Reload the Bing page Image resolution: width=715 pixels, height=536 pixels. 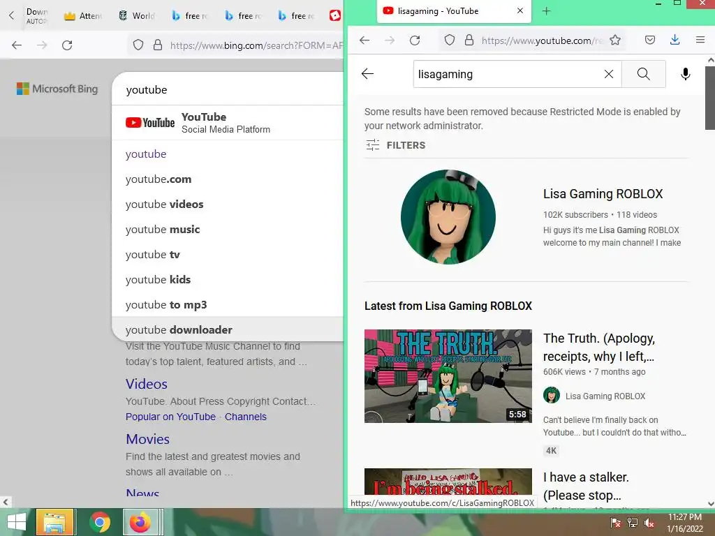[67, 45]
